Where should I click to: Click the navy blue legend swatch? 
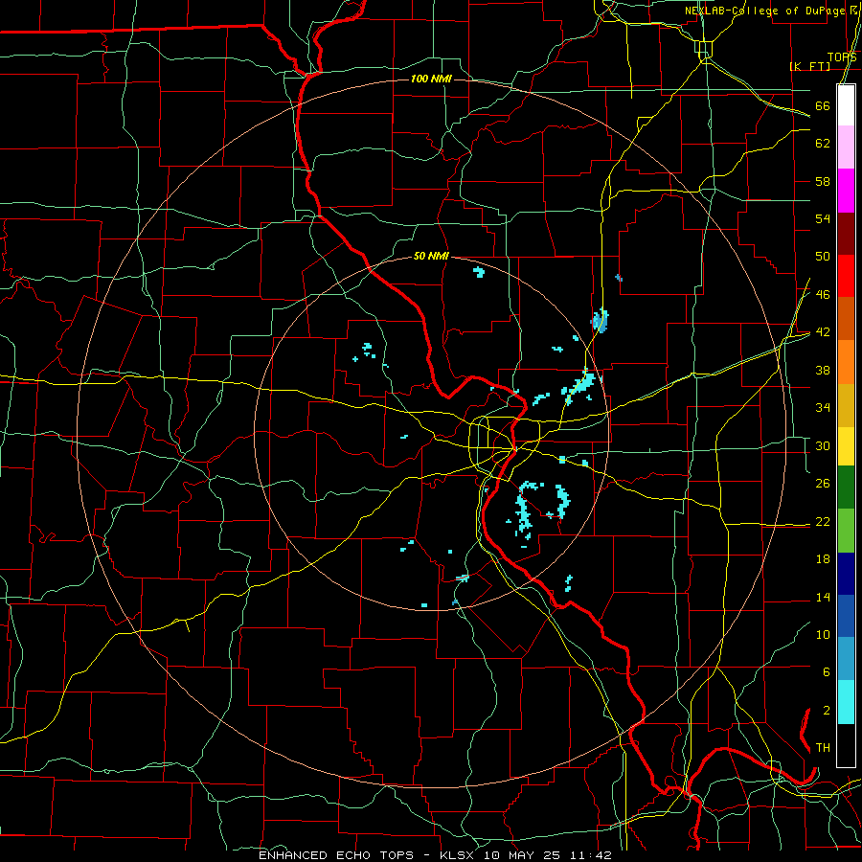point(846,574)
